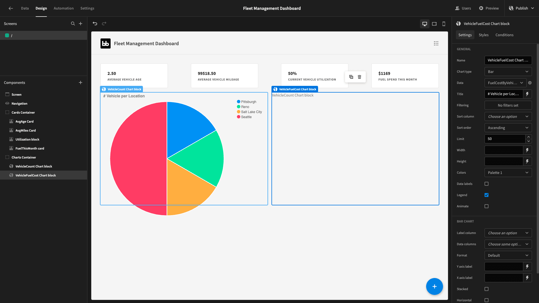The image size is (539, 303).
Task: Add a new screen with plus icon
Action: point(81,24)
